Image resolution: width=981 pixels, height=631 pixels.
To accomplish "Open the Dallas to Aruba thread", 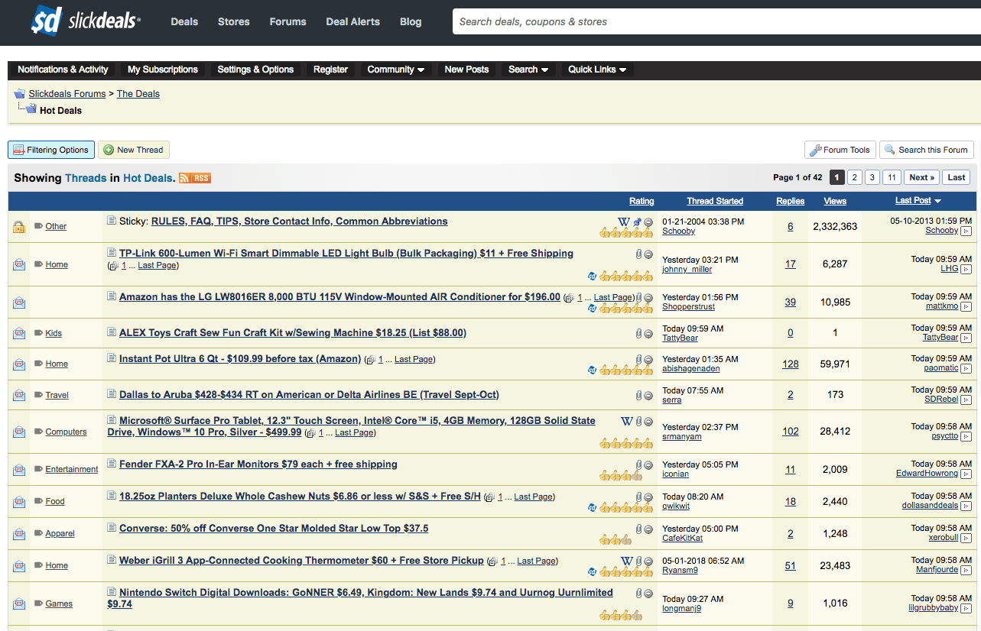I will pyautogui.click(x=309, y=395).
